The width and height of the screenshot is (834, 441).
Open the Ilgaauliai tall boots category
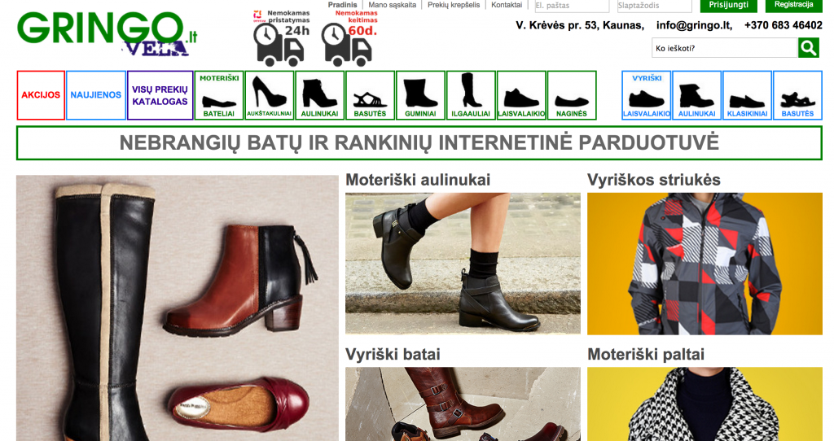click(471, 95)
